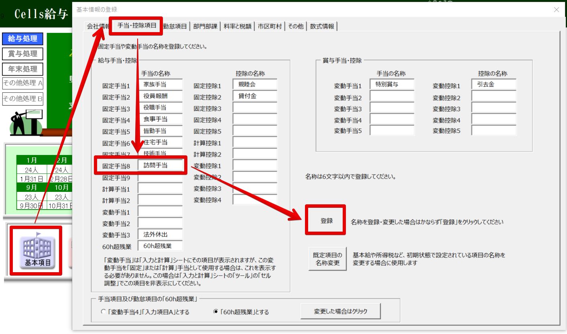Open the 料率と税額 tab
The width and height of the screenshot is (567, 334).
point(238,26)
